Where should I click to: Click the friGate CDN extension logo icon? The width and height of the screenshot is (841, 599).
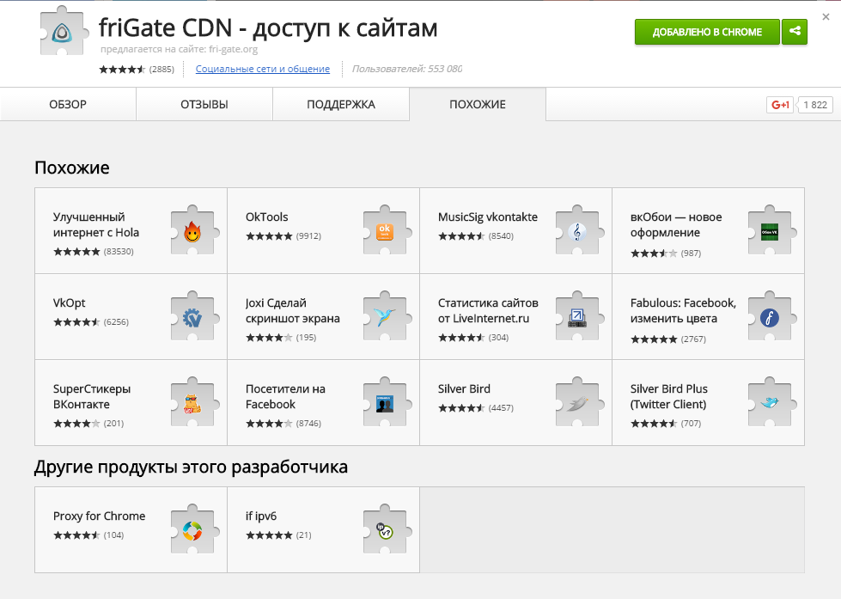[x=63, y=33]
